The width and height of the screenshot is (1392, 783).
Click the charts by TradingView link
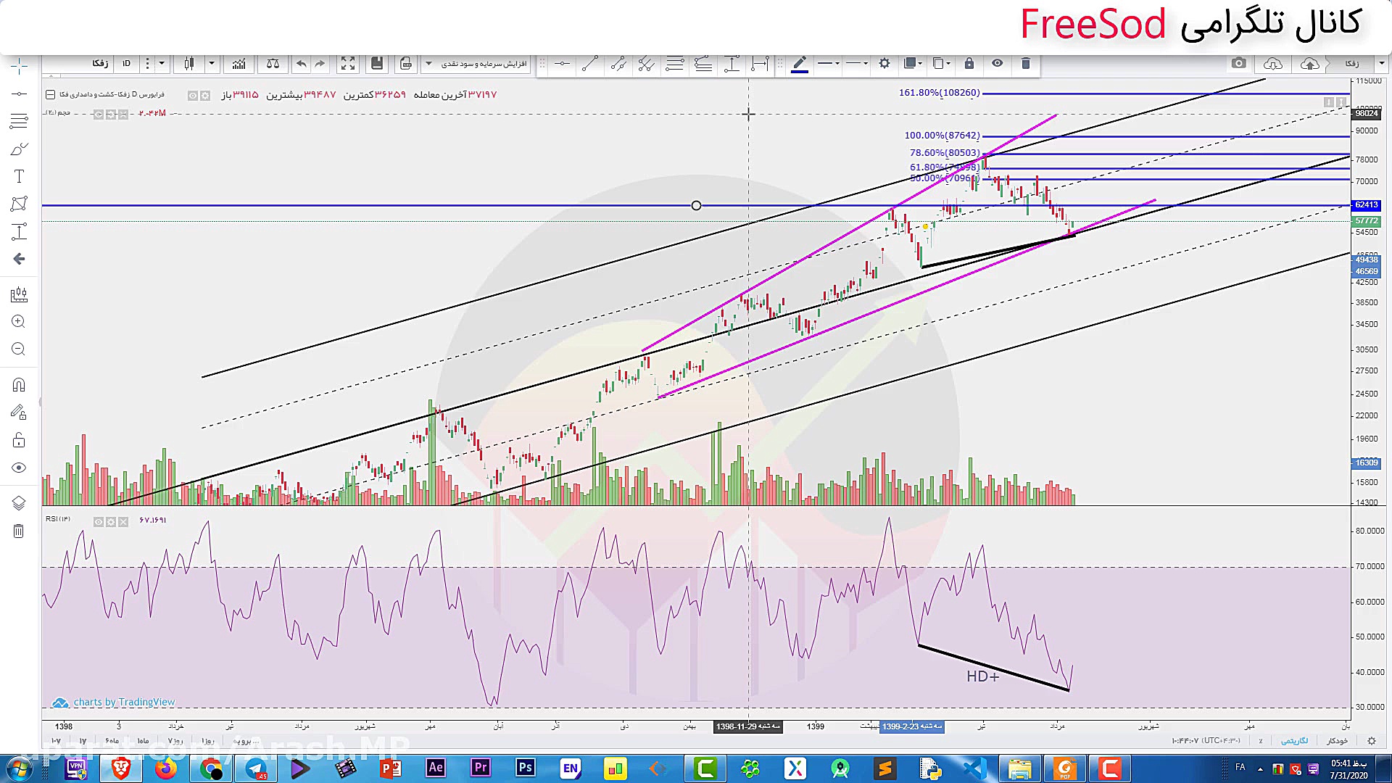[x=123, y=702]
